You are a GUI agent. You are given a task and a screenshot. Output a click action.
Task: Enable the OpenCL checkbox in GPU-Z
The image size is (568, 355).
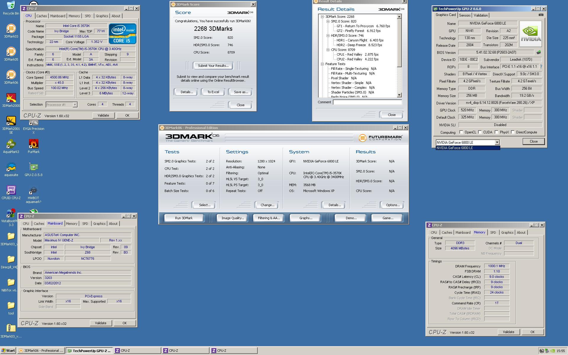pos(461,132)
